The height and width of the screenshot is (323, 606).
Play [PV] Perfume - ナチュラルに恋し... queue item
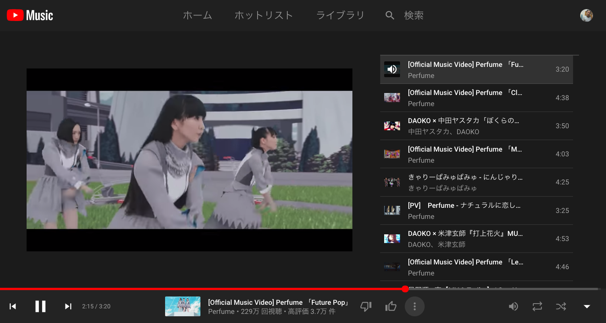click(x=477, y=211)
